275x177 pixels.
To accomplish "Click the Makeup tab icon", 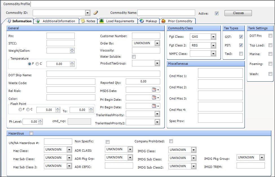I will [x=142, y=21].
